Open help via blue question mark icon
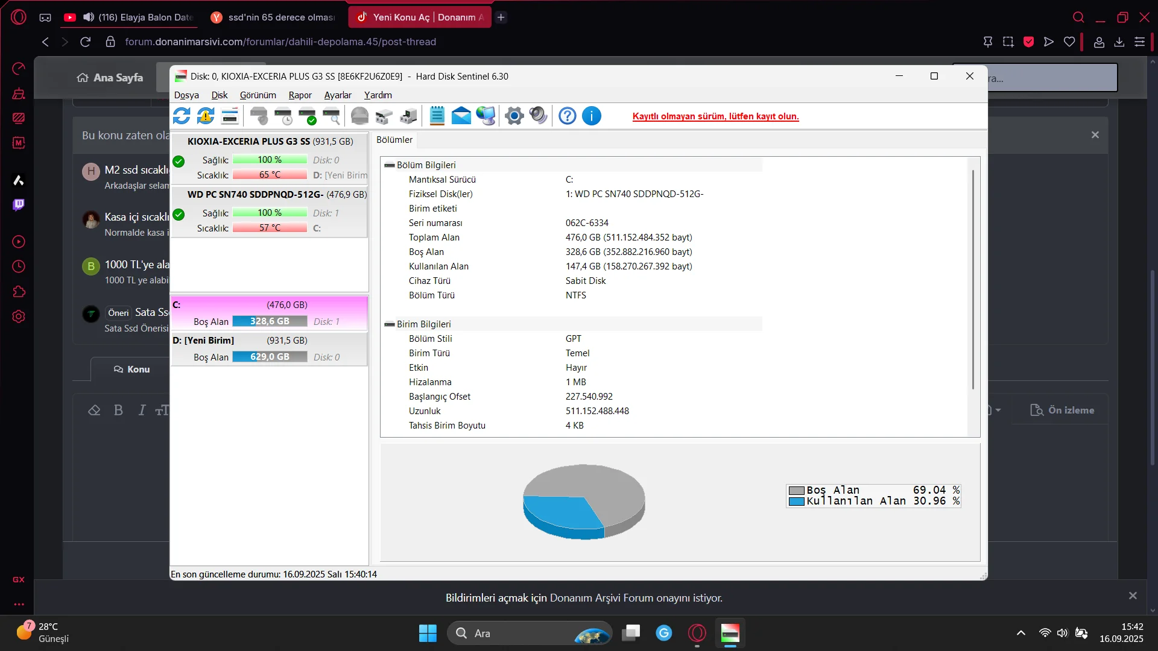The width and height of the screenshot is (1158, 651). point(567,116)
